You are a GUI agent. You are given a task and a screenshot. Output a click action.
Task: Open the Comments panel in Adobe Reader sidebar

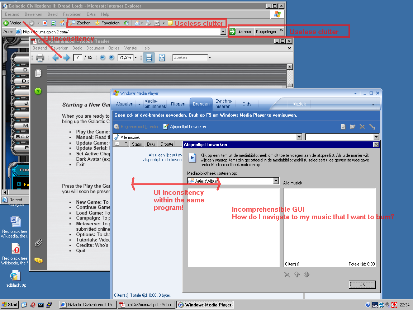pyautogui.click(x=38, y=261)
